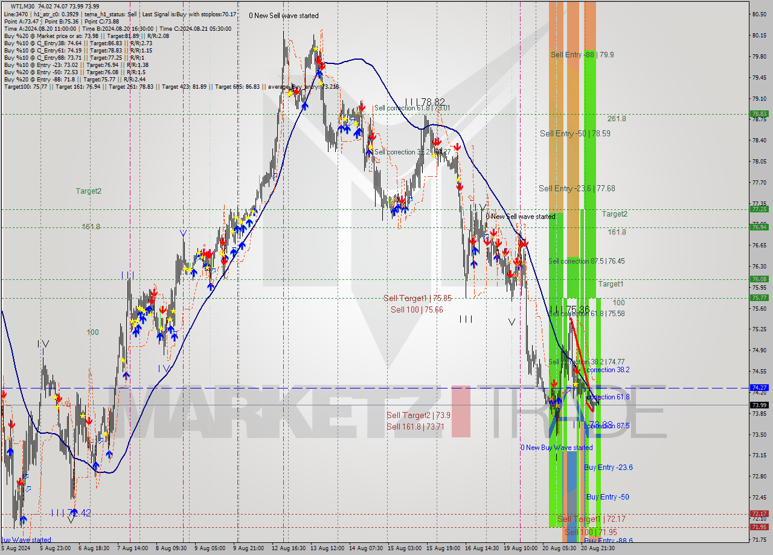This screenshot has width=773, height=555.
Task: Select the red 72.17 price tag
Action: click(x=759, y=514)
